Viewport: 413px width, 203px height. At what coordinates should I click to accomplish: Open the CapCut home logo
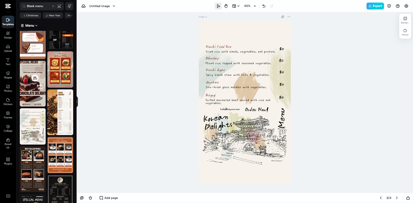[x=8, y=6]
